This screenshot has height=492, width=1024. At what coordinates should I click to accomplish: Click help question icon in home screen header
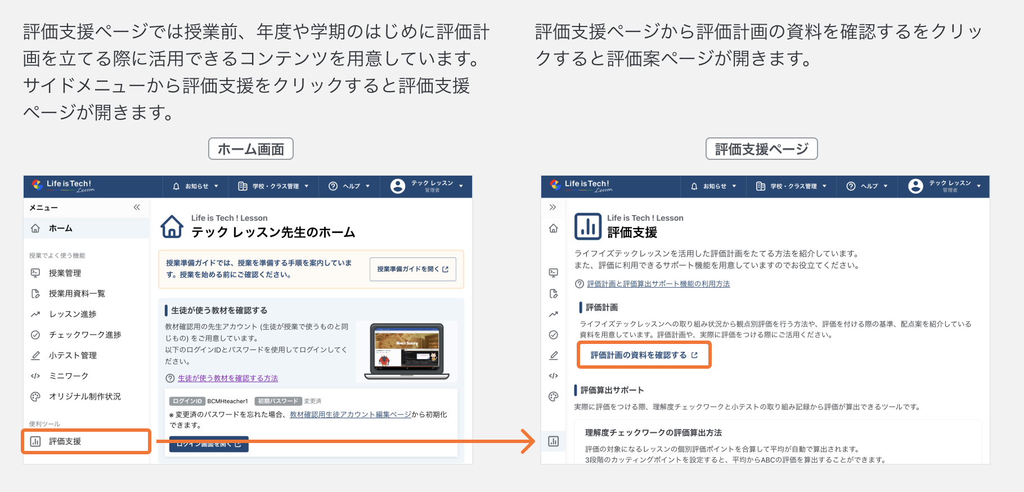click(x=333, y=186)
